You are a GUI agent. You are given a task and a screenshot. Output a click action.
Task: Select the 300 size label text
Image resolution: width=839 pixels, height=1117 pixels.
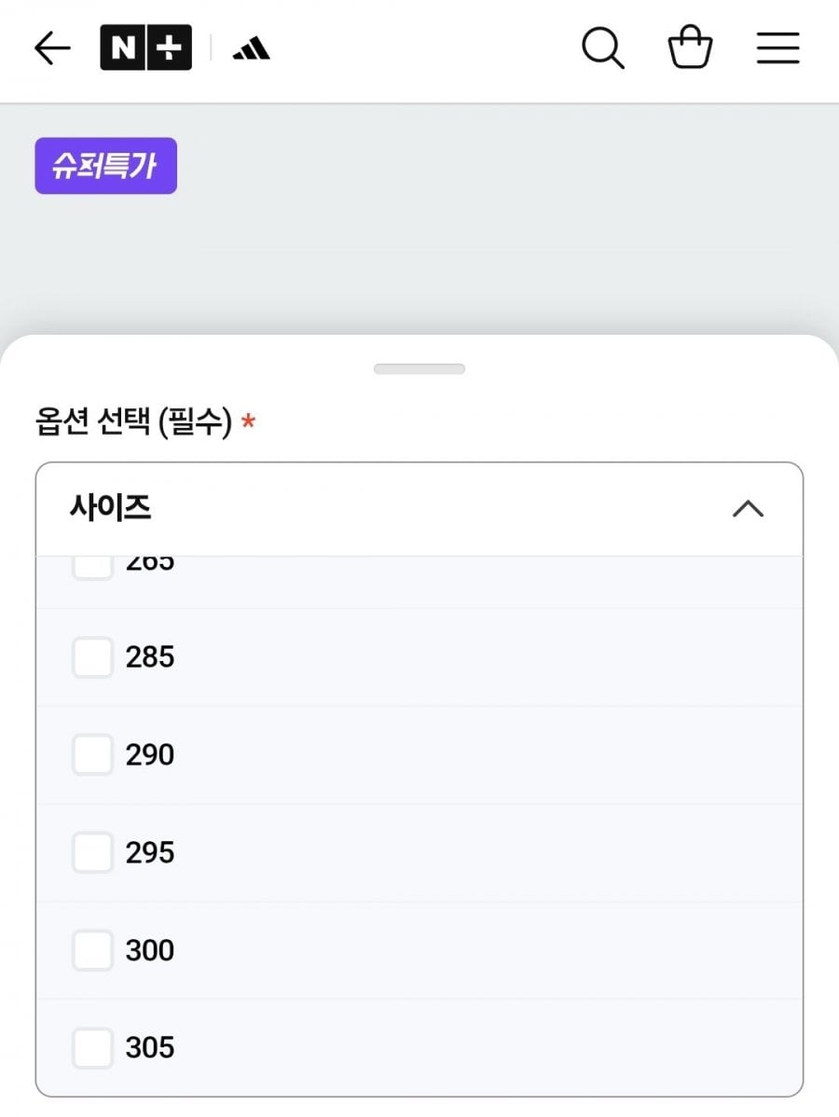(x=149, y=949)
